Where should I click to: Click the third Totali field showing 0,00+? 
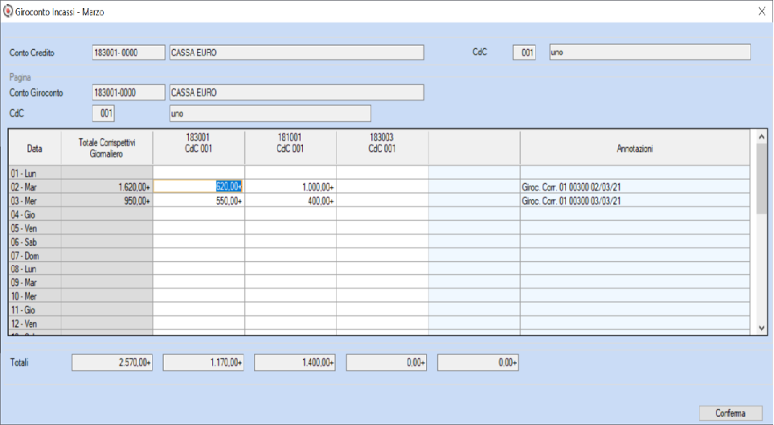pos(387,362)
